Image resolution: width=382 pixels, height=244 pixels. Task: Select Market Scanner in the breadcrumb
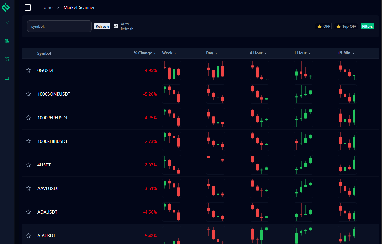click(x=79, y=7)
